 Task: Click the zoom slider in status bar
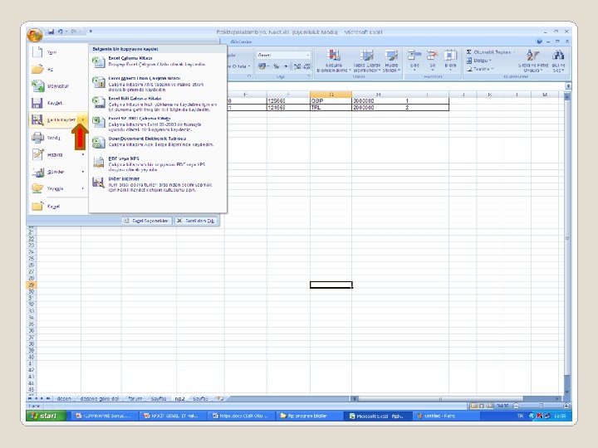(x=541, y=406)
